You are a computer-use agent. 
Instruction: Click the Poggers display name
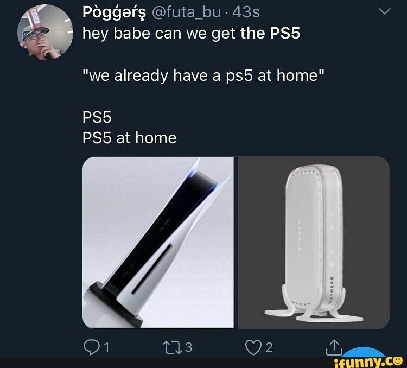coord(115,12)
